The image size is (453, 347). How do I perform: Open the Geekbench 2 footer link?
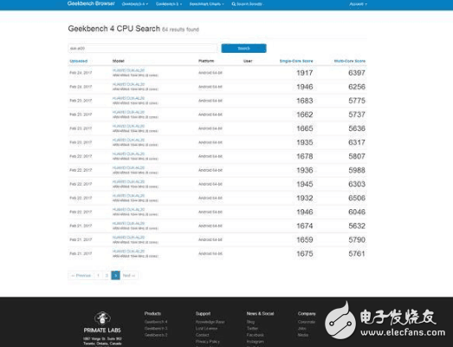click(x=156, y=335)
